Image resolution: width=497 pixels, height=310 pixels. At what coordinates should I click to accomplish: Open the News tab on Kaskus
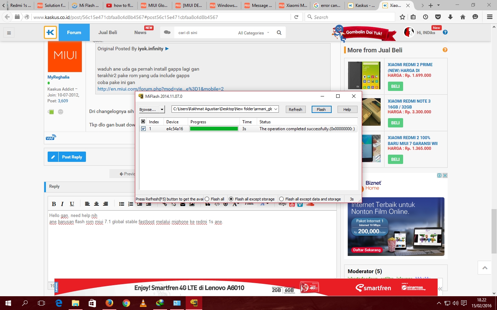point(140,32)
